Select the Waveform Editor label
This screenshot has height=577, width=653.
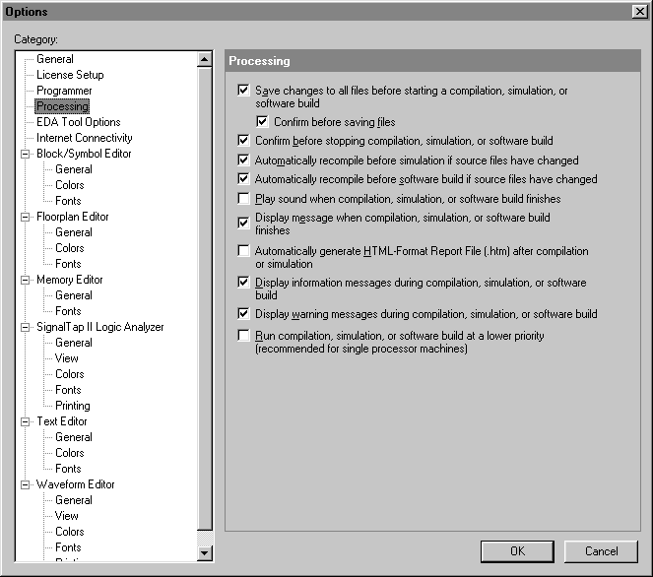(x=76, y=484)
